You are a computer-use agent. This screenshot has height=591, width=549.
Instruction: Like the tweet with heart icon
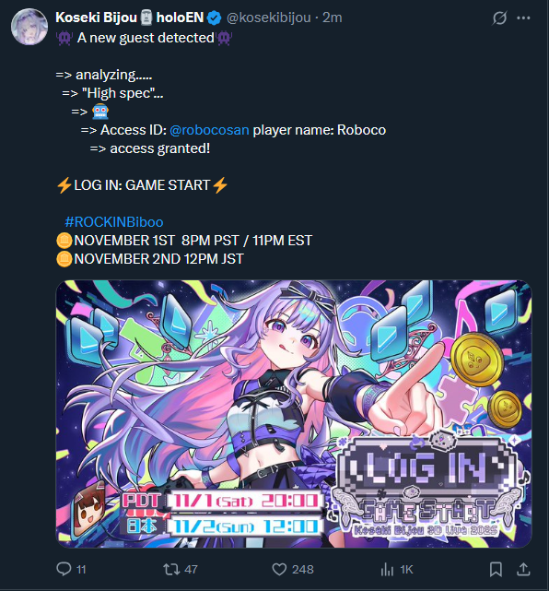click(x=279, y=569)
